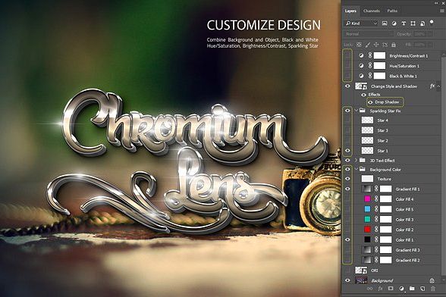The image size is (446, 297).
Task: Click the add layer style fx footer icon
Action: coord(380,289)
